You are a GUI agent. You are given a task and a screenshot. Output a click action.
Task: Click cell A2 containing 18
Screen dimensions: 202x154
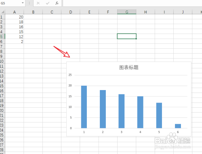(15, 22)
